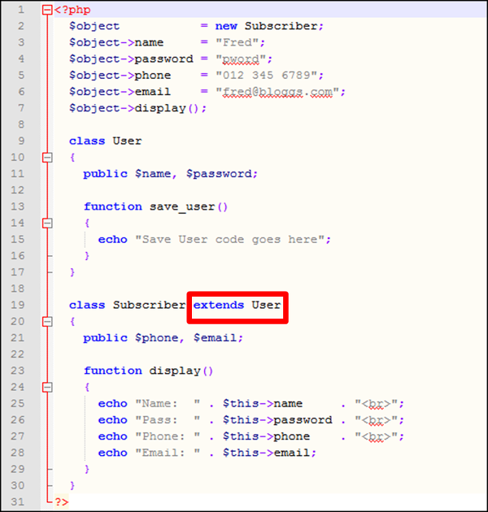Screen dimensions: 488x512
Task: Click the "Save User code goes here" string
Action: [230, 240]
